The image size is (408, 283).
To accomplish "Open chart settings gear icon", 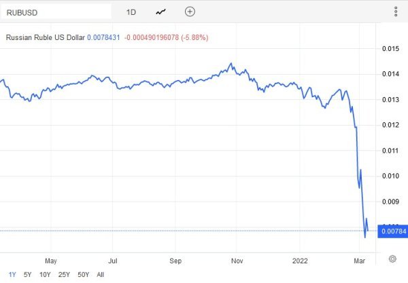I will 392,259.
